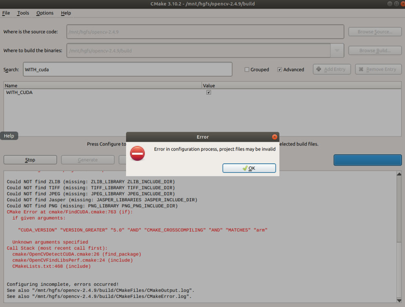The width and height of the screenshot is (405, 307).
Task: Click Browse Source button
Action: pos(375,32)
